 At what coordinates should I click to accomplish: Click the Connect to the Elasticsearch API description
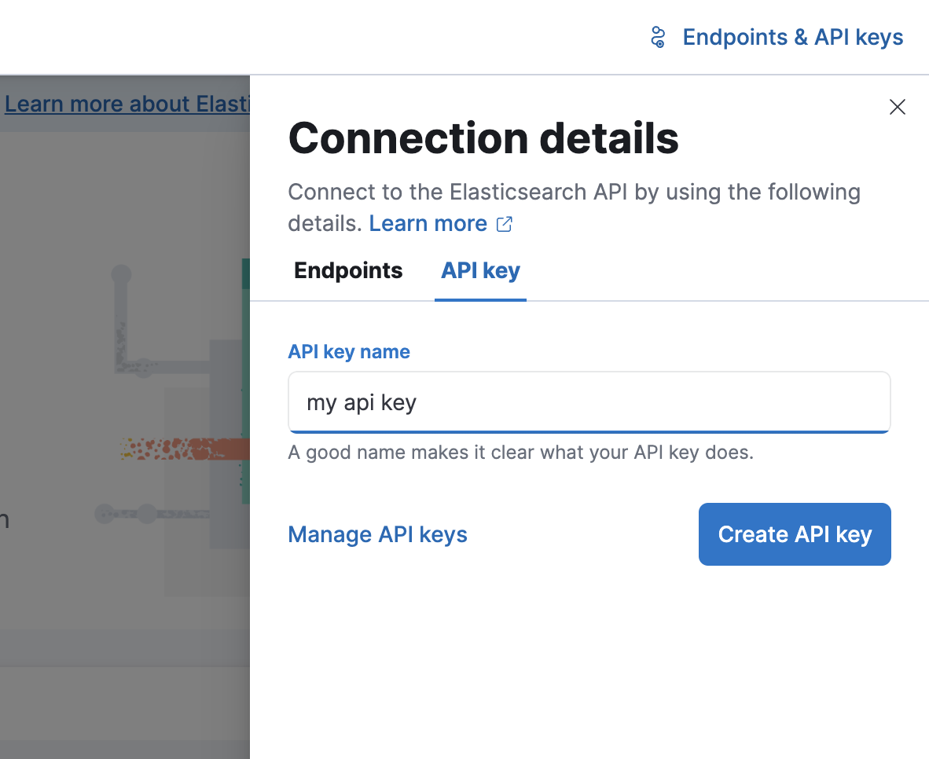574,192
